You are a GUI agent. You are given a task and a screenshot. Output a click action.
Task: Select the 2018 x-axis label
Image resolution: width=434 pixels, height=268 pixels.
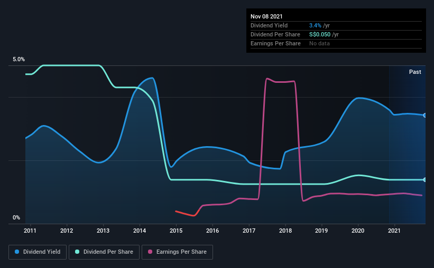pos(285,231)
